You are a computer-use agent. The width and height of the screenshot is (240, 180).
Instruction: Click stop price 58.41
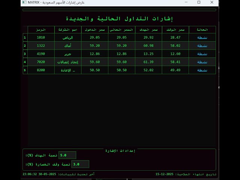175,62
